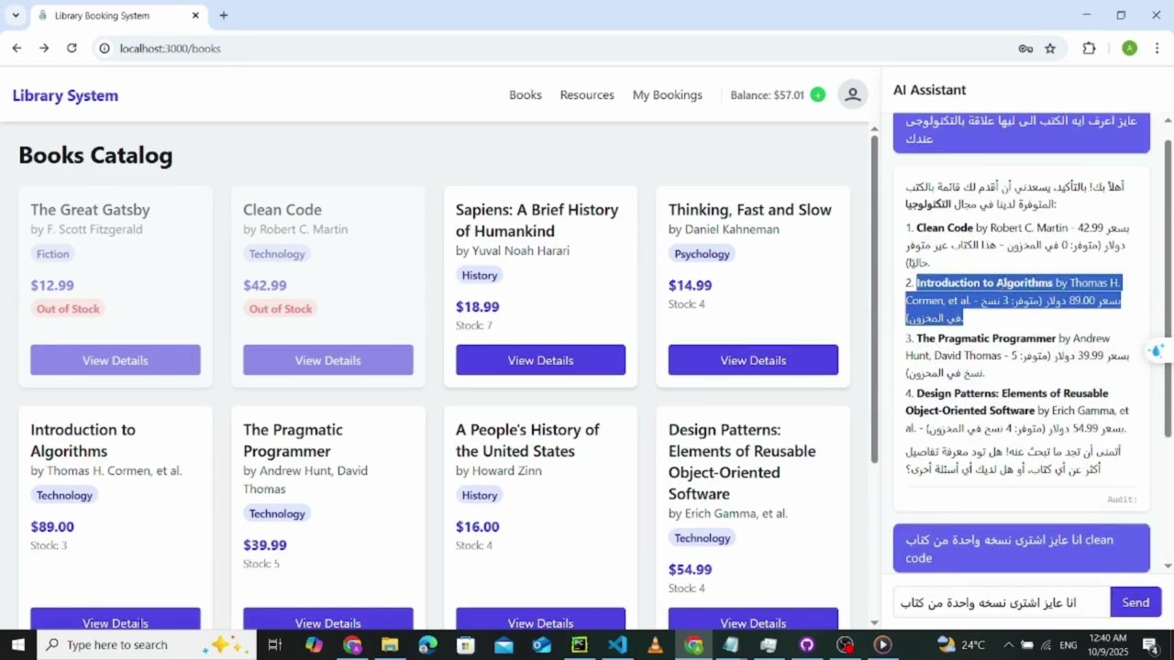Click the browser address bar URL
This screenshot has height=660, width=1174.
pyautogui.click(x=171, y=49)
